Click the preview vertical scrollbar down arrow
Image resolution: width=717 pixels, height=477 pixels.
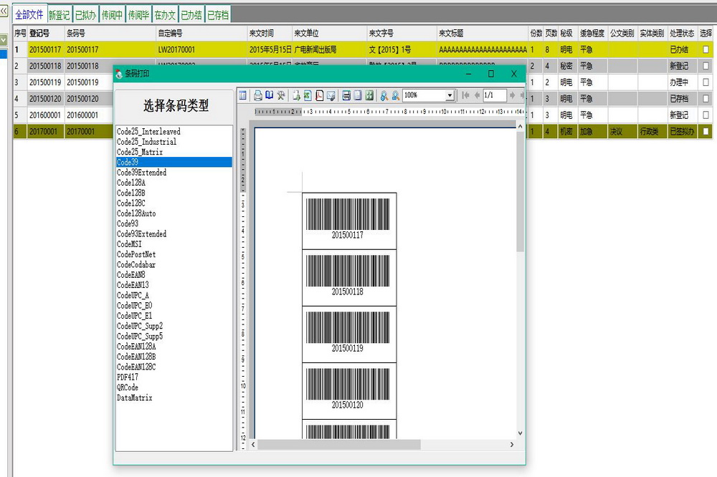click(x=520, y=433)
